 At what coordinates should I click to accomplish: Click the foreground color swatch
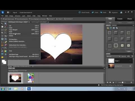coord(3,61)
